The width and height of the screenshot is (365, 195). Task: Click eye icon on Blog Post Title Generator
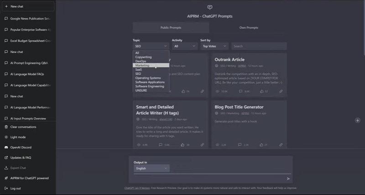click(x=218, y=145)
